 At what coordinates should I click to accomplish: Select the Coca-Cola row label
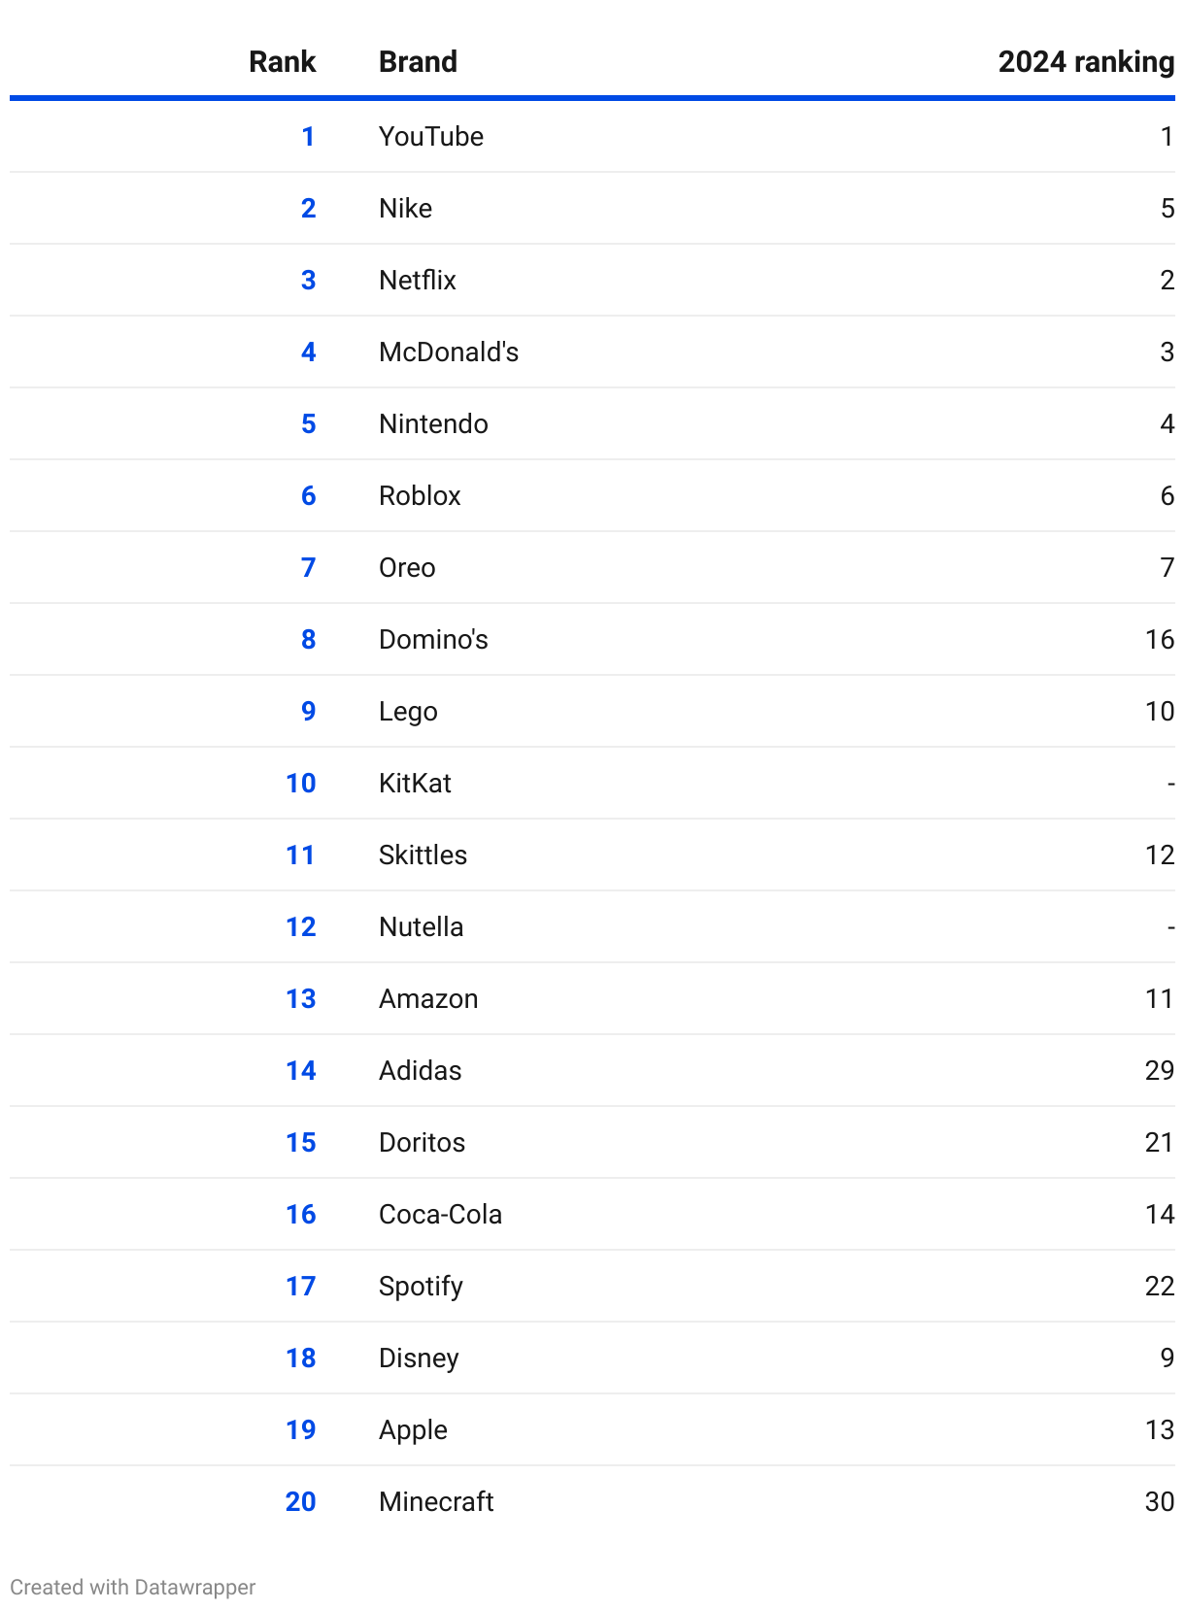point(440,1214)
